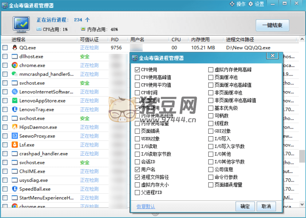Click the crashpad_handler.exe window icon

coord(15,154)
